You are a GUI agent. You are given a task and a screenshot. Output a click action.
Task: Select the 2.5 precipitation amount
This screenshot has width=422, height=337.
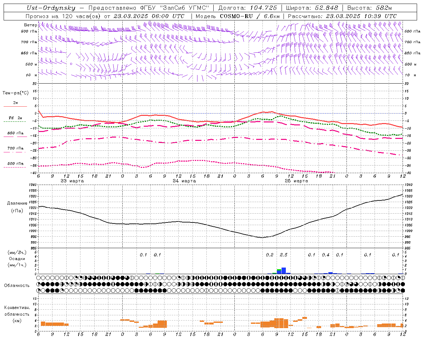(284, 255)
